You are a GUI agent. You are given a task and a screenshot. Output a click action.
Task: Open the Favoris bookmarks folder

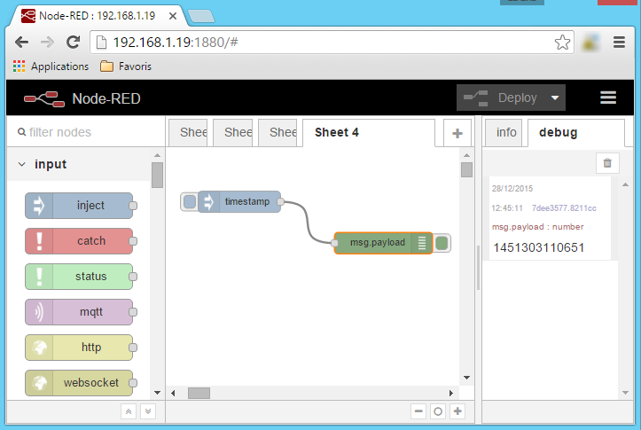click(126, 66)
